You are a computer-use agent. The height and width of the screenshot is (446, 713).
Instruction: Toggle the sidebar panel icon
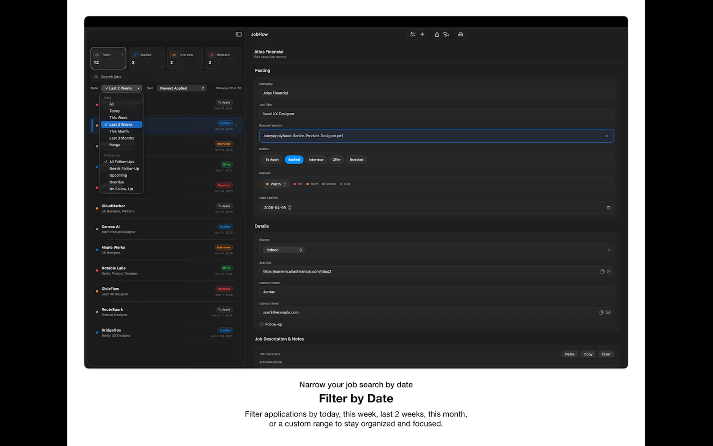coord(238,34)
